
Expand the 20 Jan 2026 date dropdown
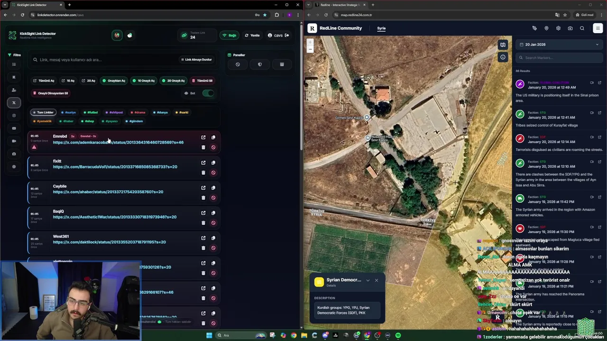[x=559, y=45]
